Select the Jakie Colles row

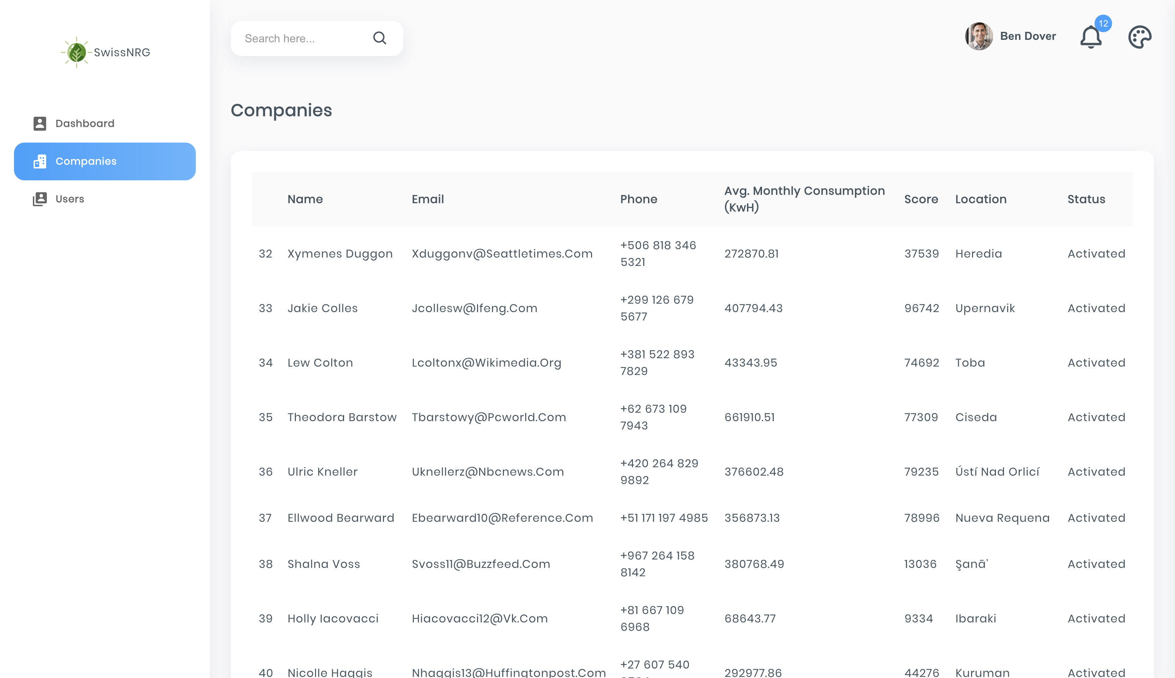322,308
